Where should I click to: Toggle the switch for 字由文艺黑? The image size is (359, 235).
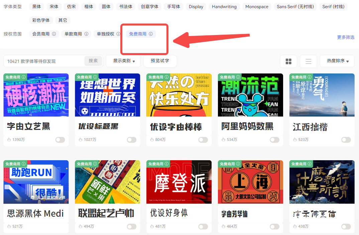pos(60,140)
